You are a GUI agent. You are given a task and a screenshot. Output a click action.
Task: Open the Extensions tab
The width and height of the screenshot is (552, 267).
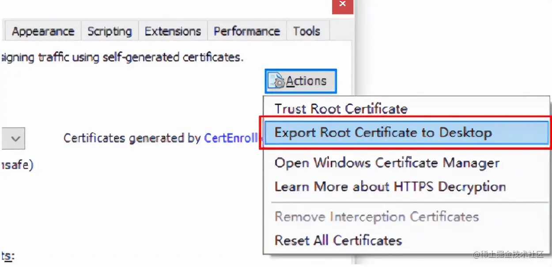point(173,31)
